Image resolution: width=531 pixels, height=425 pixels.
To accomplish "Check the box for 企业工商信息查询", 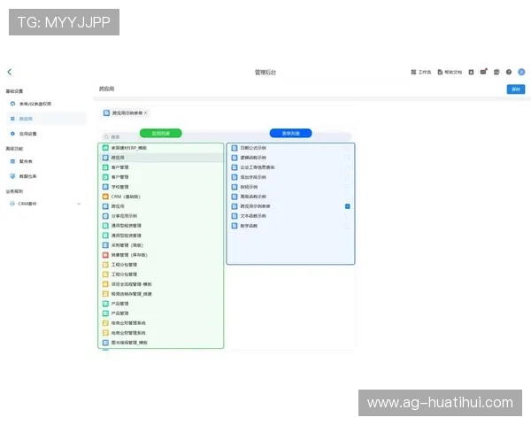I will (348, 167).
